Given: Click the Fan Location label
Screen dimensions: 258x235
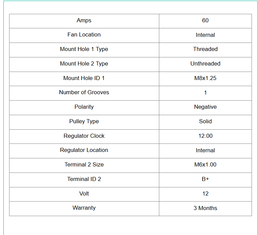Looking at the screenshot, I should point(84,35).
